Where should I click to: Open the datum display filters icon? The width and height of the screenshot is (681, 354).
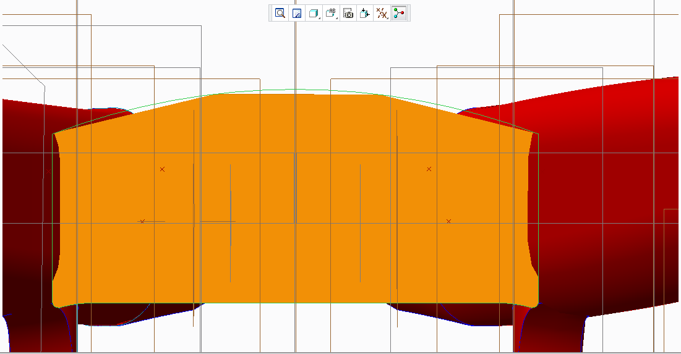382,14
